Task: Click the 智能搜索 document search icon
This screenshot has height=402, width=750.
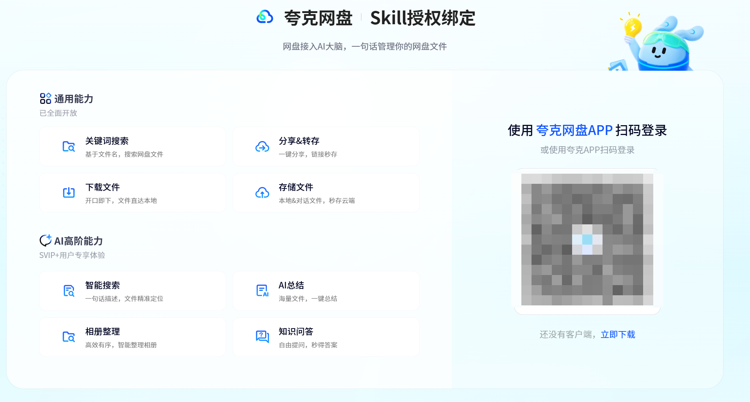Action: [68, 291]
